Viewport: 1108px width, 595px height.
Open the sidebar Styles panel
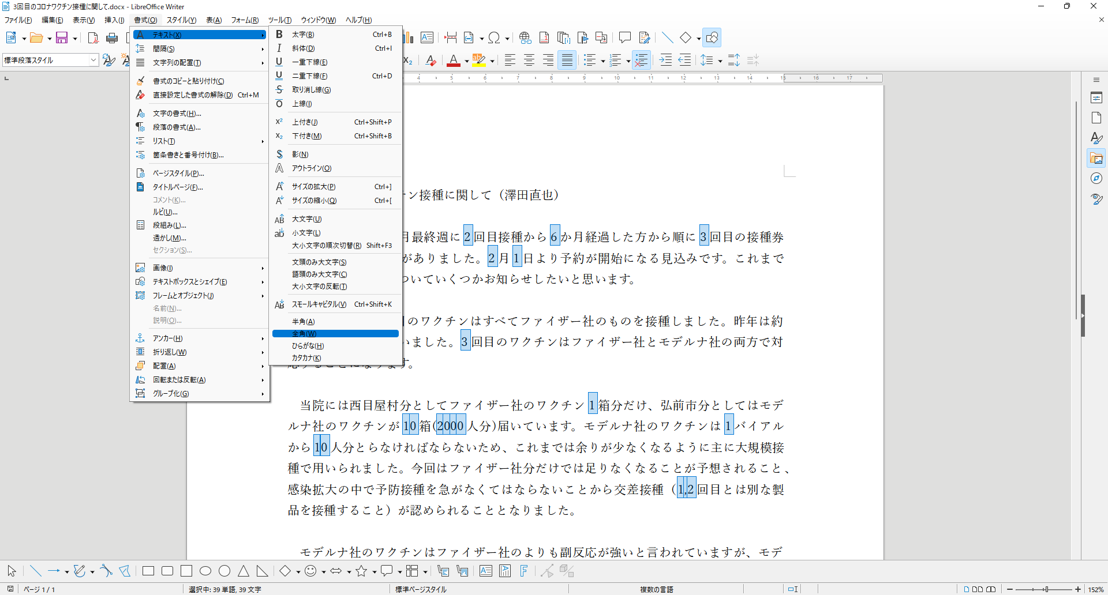tap(1096, 138)
